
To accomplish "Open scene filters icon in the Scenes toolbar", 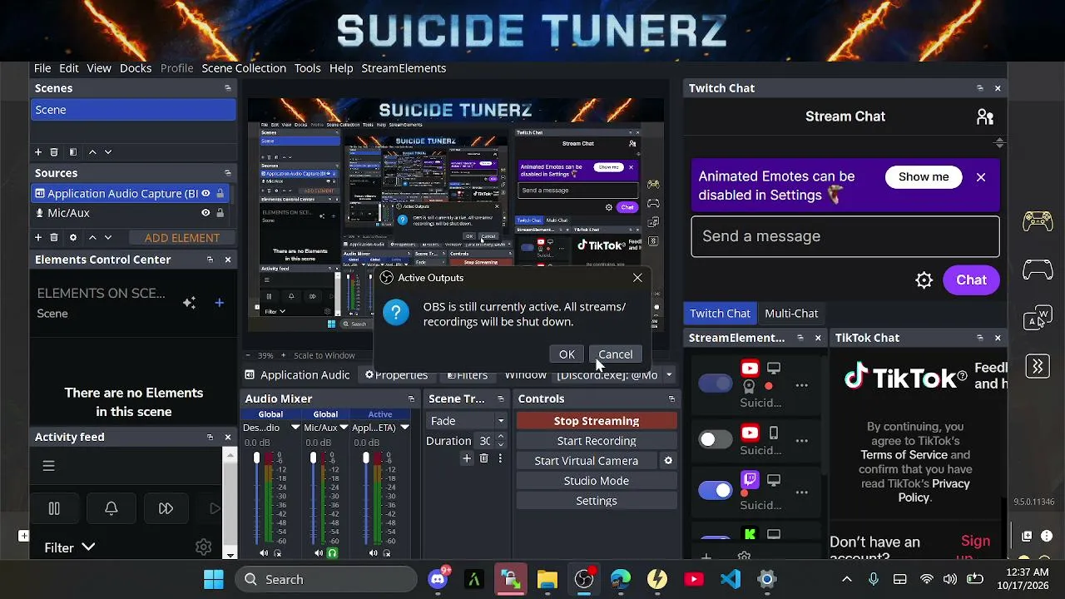I will pyautogui.click(x=73, y=152).
